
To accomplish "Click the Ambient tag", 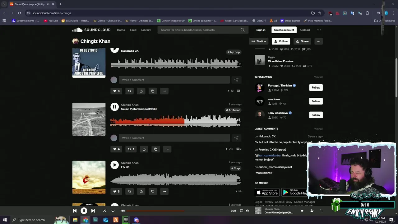I will tap(233, 110).
